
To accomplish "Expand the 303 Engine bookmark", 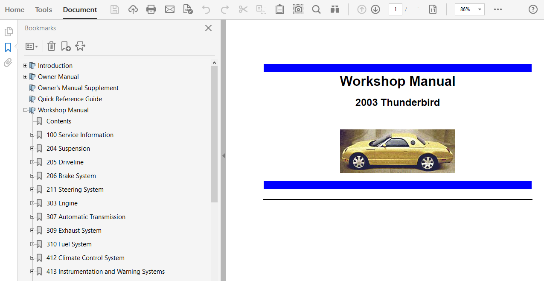I will point(32,203).
